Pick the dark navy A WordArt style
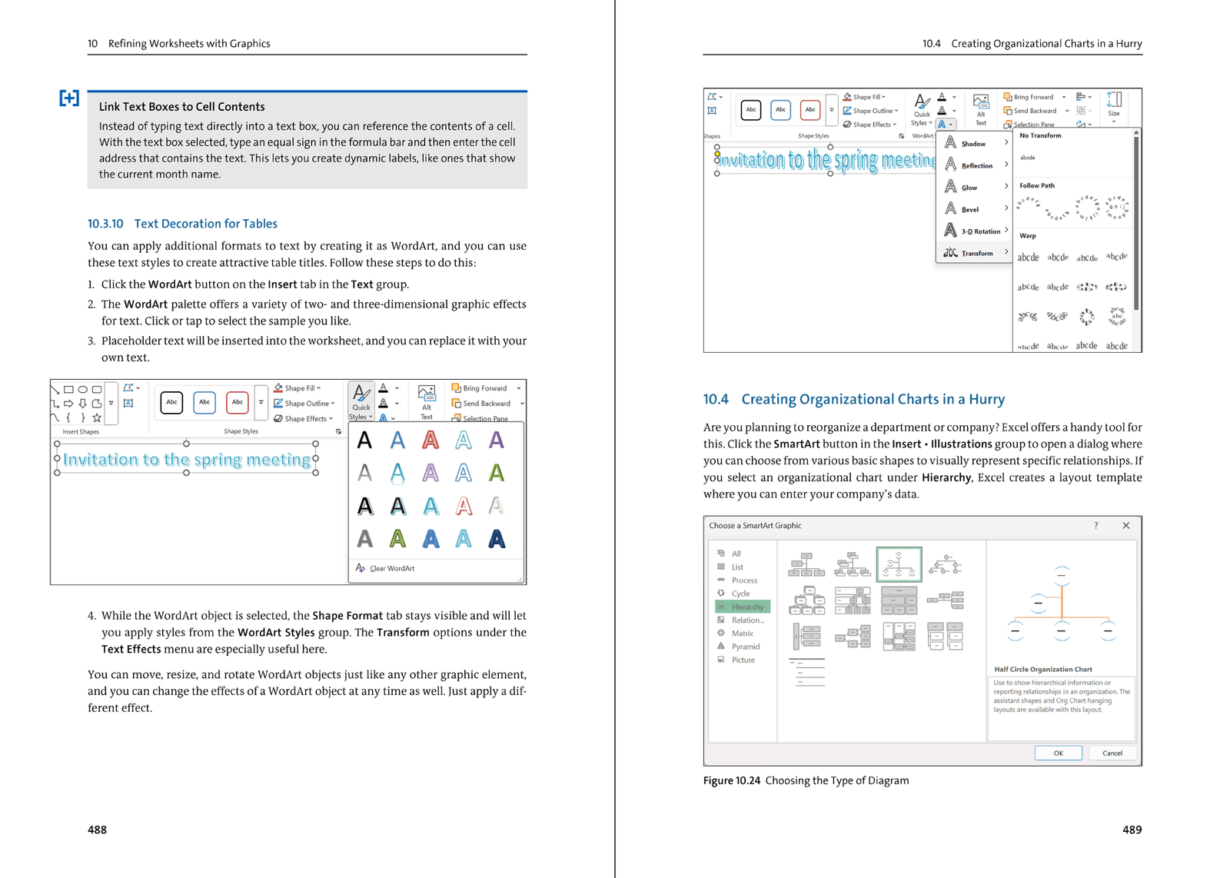Screen dimensions: 1230x878 [x=497, y=539]
